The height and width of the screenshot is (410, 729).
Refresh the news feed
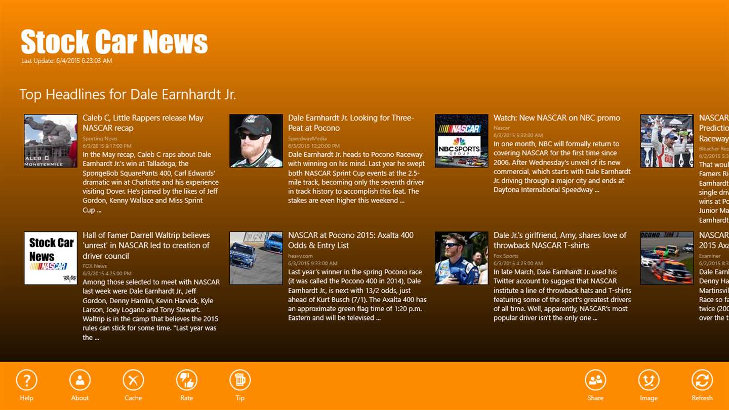click(x=702, y=380)
